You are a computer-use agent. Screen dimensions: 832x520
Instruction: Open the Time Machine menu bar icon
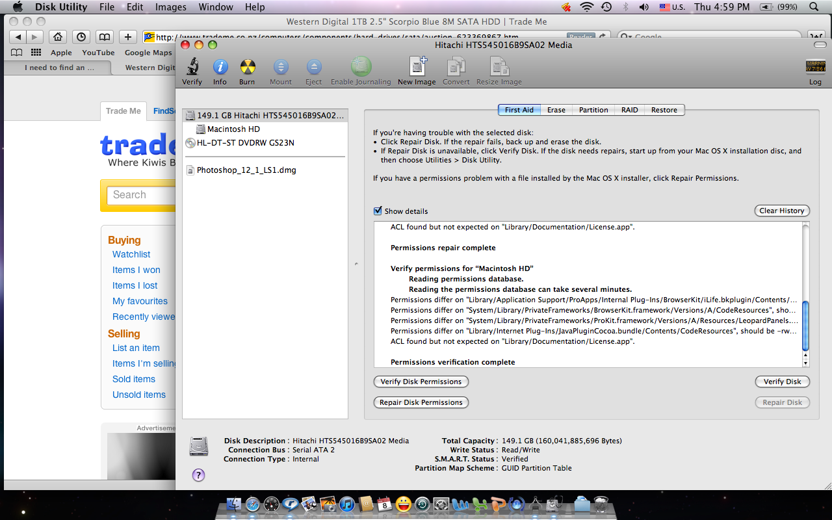(606, 7)
